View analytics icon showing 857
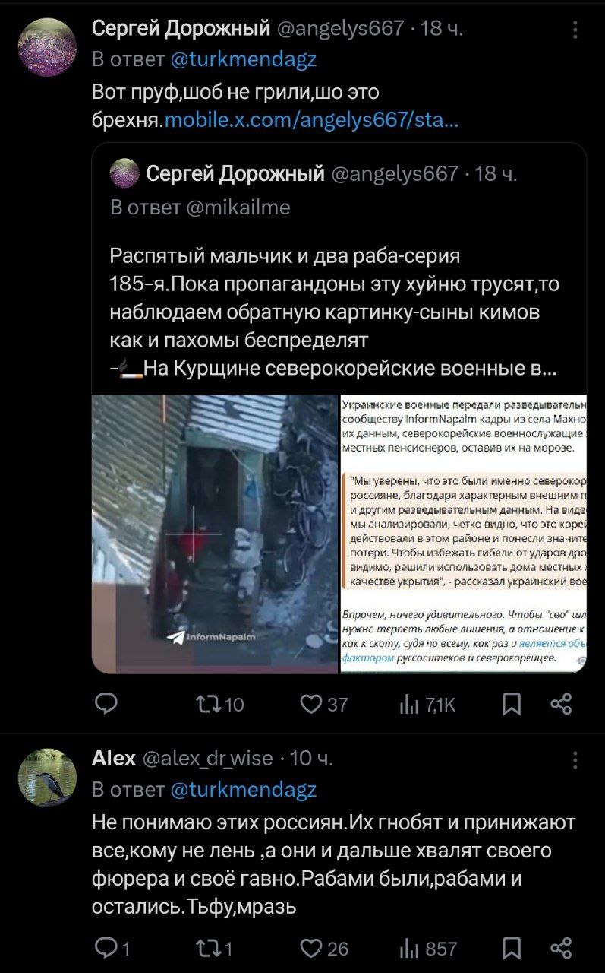 pos(408,948)
